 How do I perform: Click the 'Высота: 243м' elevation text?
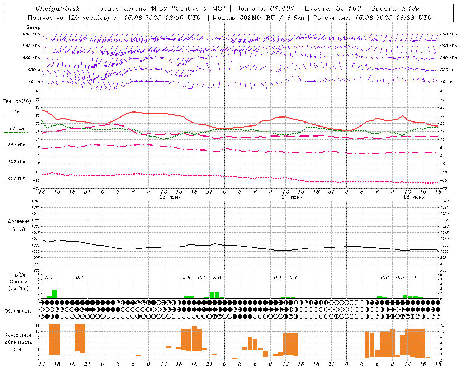(x=395, y=9)
